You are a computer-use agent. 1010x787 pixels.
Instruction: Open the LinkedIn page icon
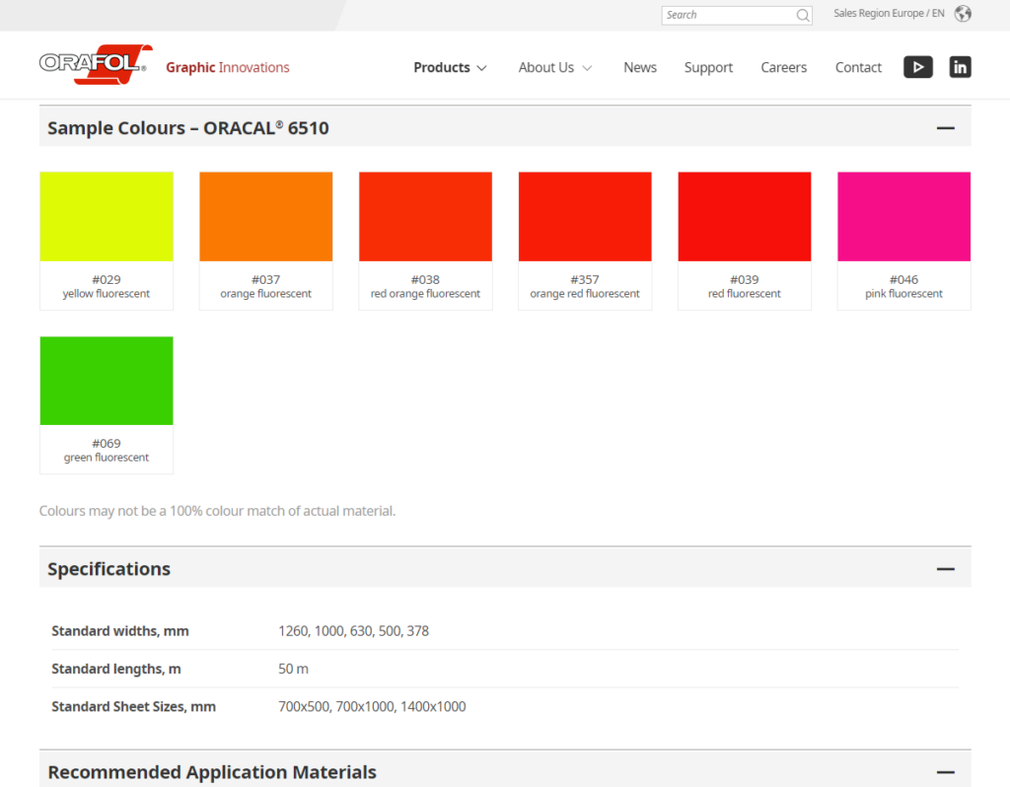point(960,67)
